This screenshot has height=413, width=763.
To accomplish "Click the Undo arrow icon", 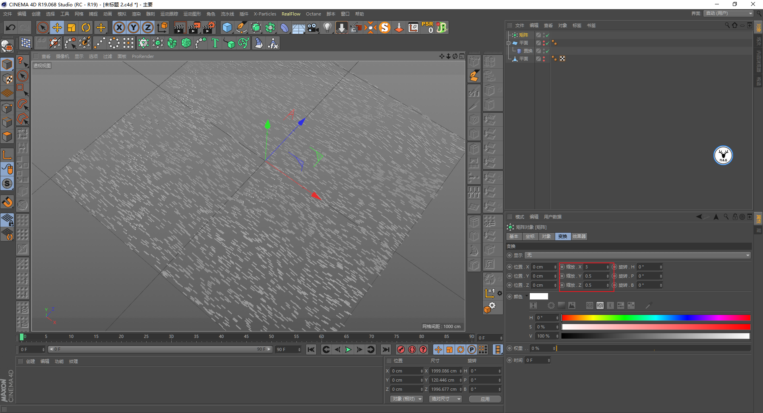I will 11,27.
